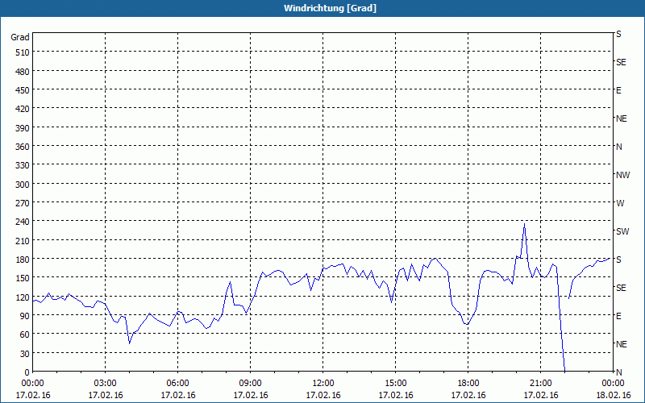Click where the blue line drops to zero
This screenshot has width=645, height=403.
pyautogui.click(x=565, y=370)
